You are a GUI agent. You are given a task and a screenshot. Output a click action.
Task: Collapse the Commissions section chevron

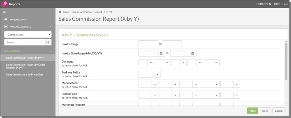pyautogui.click(x=51, y=51)
